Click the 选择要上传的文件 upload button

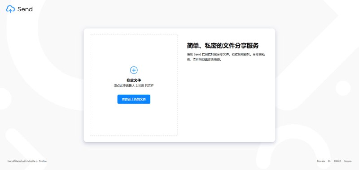tap(134, 99)
